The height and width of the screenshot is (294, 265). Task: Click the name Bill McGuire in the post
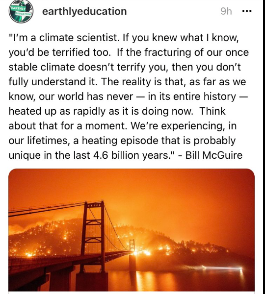tap(214, 155)
